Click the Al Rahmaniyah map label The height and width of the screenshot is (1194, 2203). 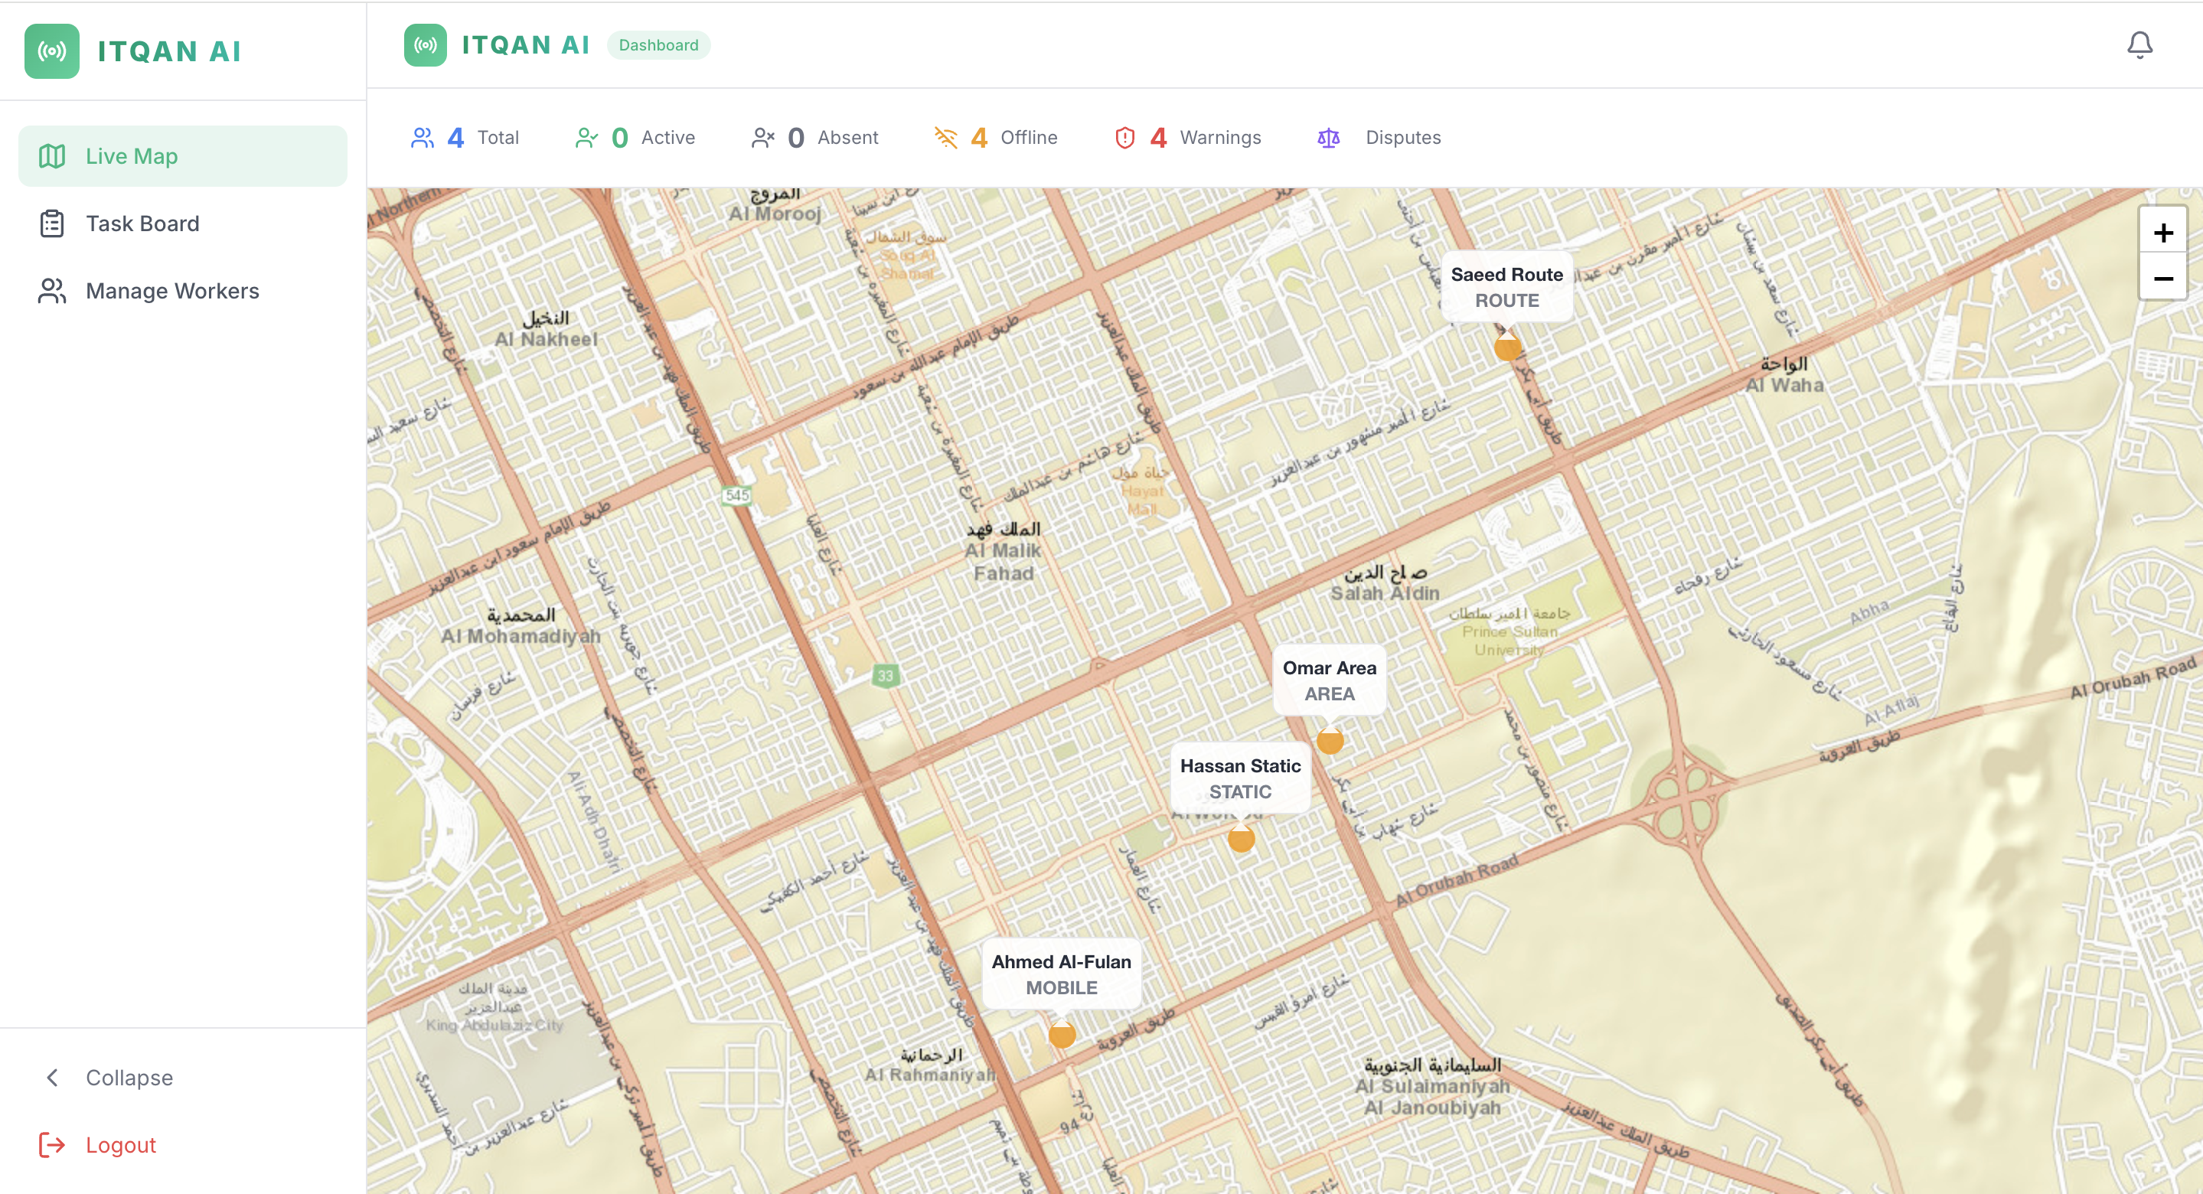point(931,1065)
